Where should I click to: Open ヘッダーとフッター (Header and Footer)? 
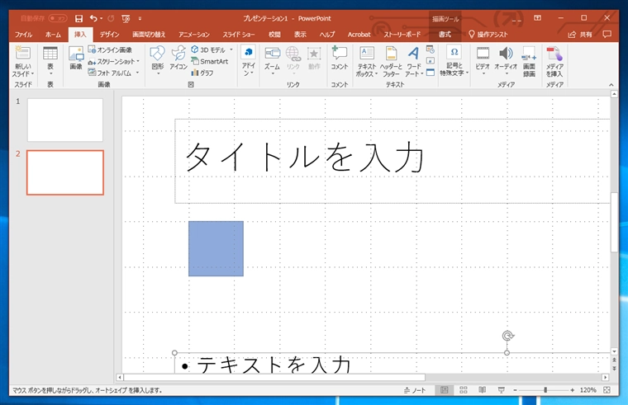point(391,61)
